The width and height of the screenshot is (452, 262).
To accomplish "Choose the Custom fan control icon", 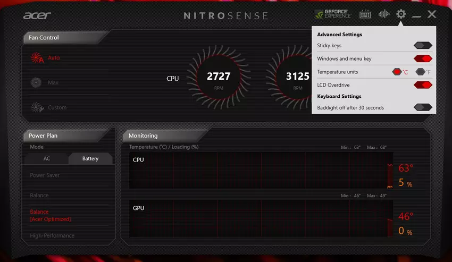I will 37,107.
